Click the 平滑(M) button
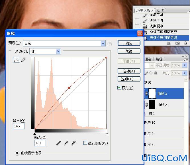Screen dimensions: 190x165 pyautogui.click(x=129, y=61)
